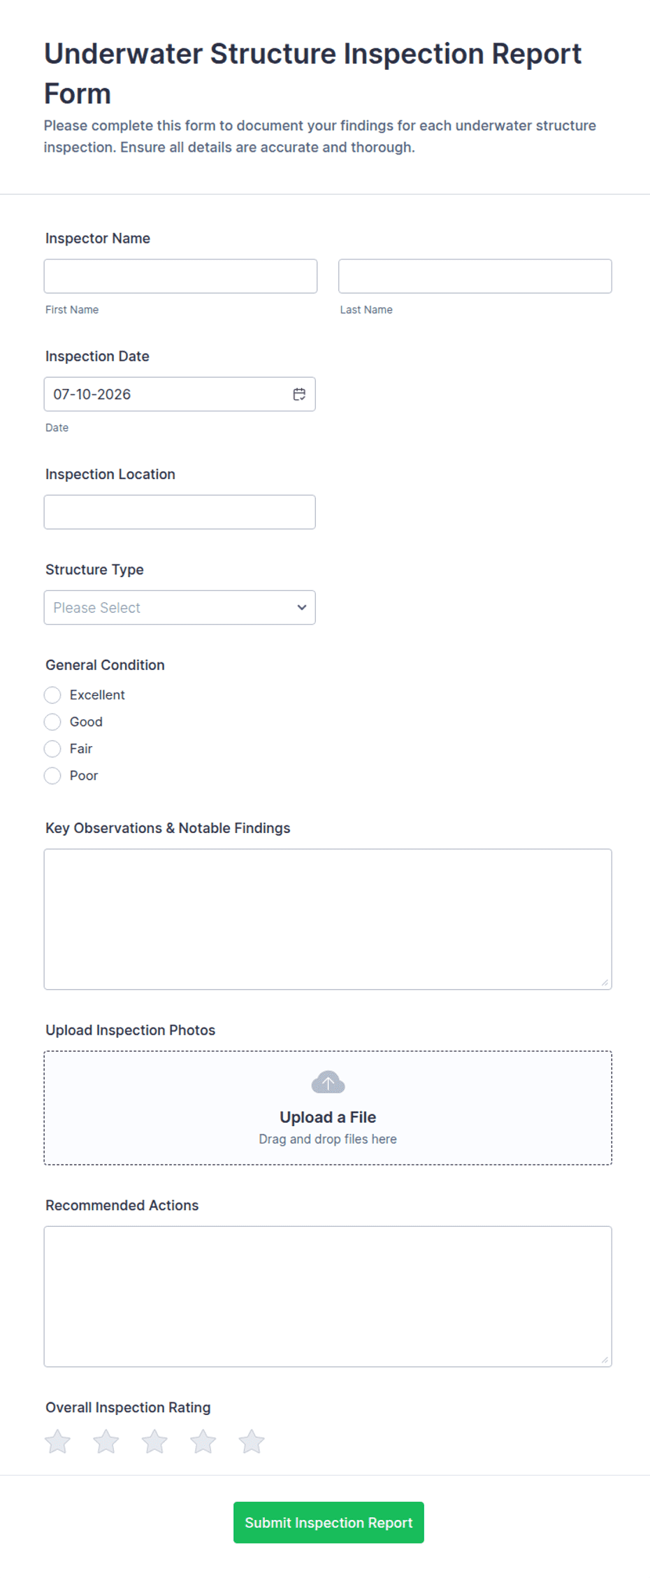Focus the Last Name field
650x1578 pixels.
pos(475,276)
